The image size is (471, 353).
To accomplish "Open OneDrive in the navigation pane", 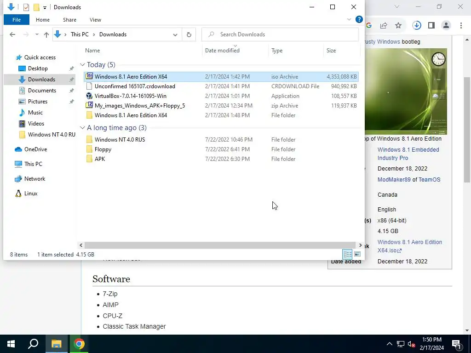I will click(35, 149).
